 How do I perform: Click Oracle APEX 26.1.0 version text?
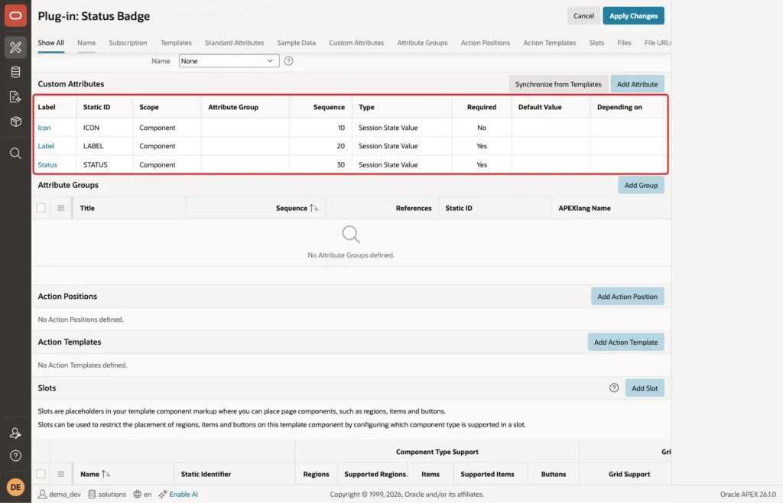[748, 494]
